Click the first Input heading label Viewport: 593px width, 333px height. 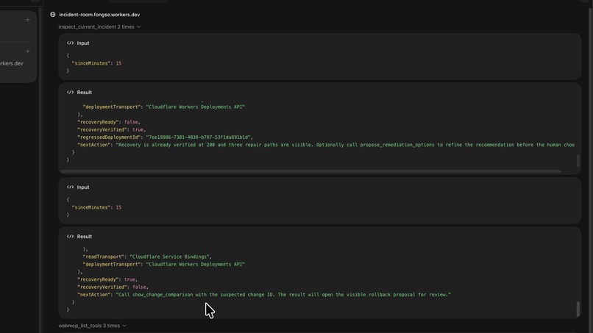pos(83,43)
